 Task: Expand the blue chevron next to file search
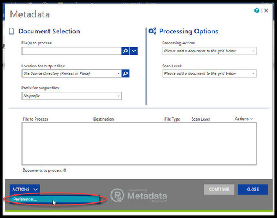[x=134, y=51]
